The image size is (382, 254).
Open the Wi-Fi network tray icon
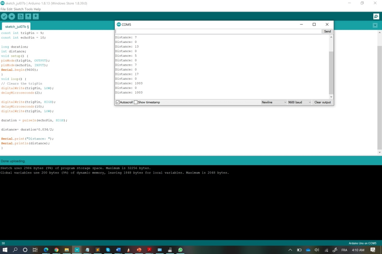click(x=326, y=250)
